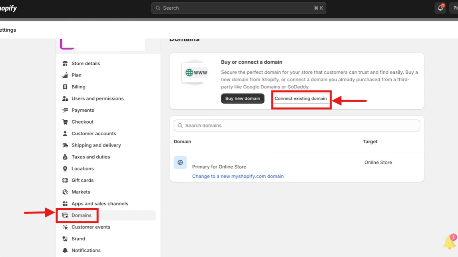Go to Billing settings

coord(78,87)
